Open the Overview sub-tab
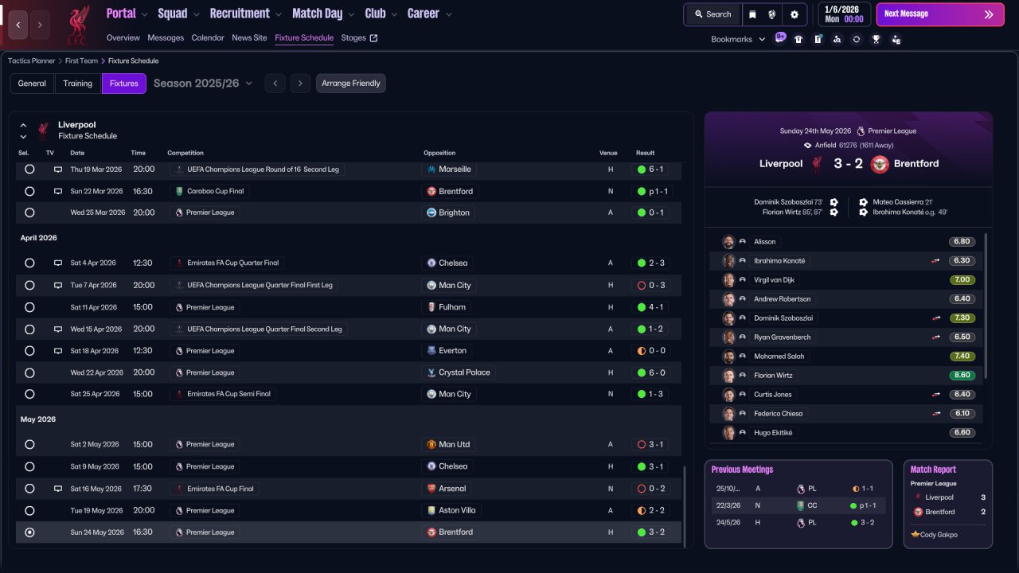Viewport: 1019px width, 573px height. (x=123, y=38)
